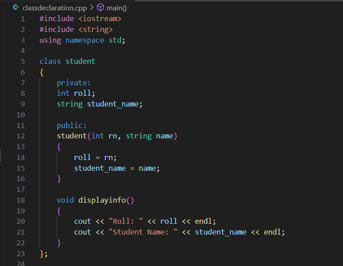Viewport: 343px width, 266px height.
Task: Place cursor on '#include <iostream>' text
Action: [80, 18]
